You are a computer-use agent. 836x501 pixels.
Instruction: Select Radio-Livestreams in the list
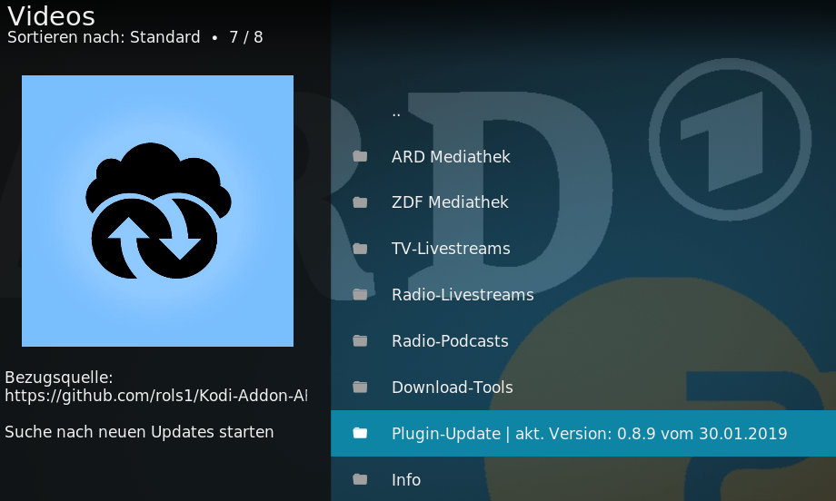pos(583,294)
